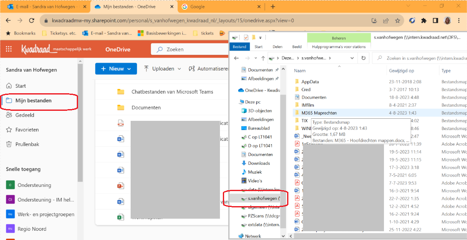Click the Chrome address bar URL
The width and height of the screenshot is (467, 240).
[x=173, y=20]
